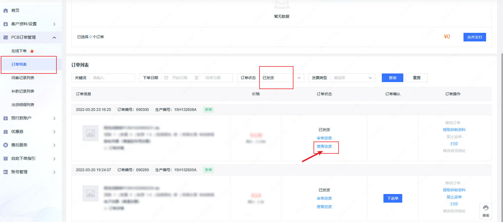Collapse the PCB订单管理 menu chevron
The image size is (503, 222).
point(54,37)
